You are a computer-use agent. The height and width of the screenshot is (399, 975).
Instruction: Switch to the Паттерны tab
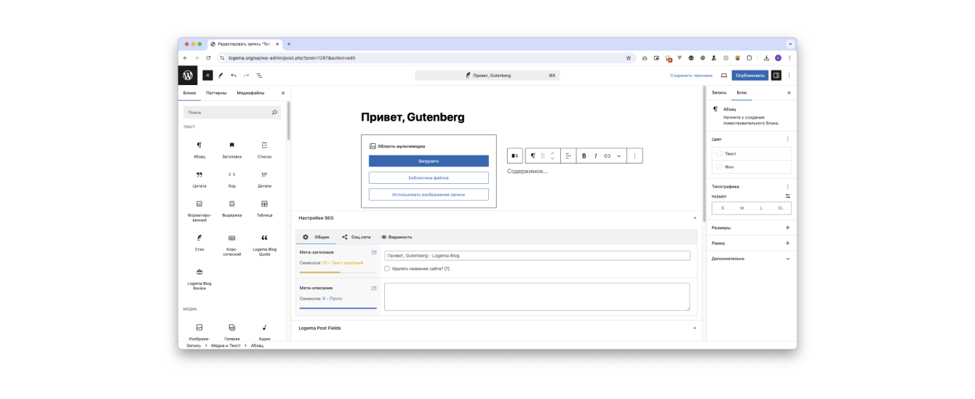(x=216, y=93)
